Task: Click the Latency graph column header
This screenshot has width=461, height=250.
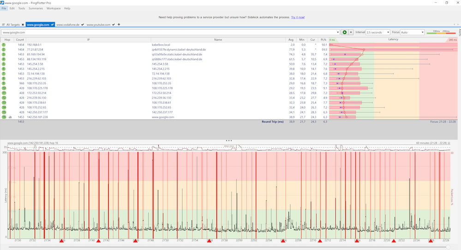Action: (x=393, y=39)
